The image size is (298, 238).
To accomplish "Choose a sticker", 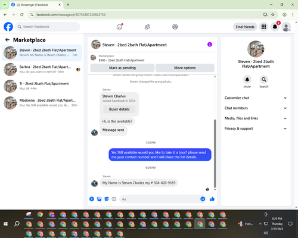I will [x=107, y=199].
